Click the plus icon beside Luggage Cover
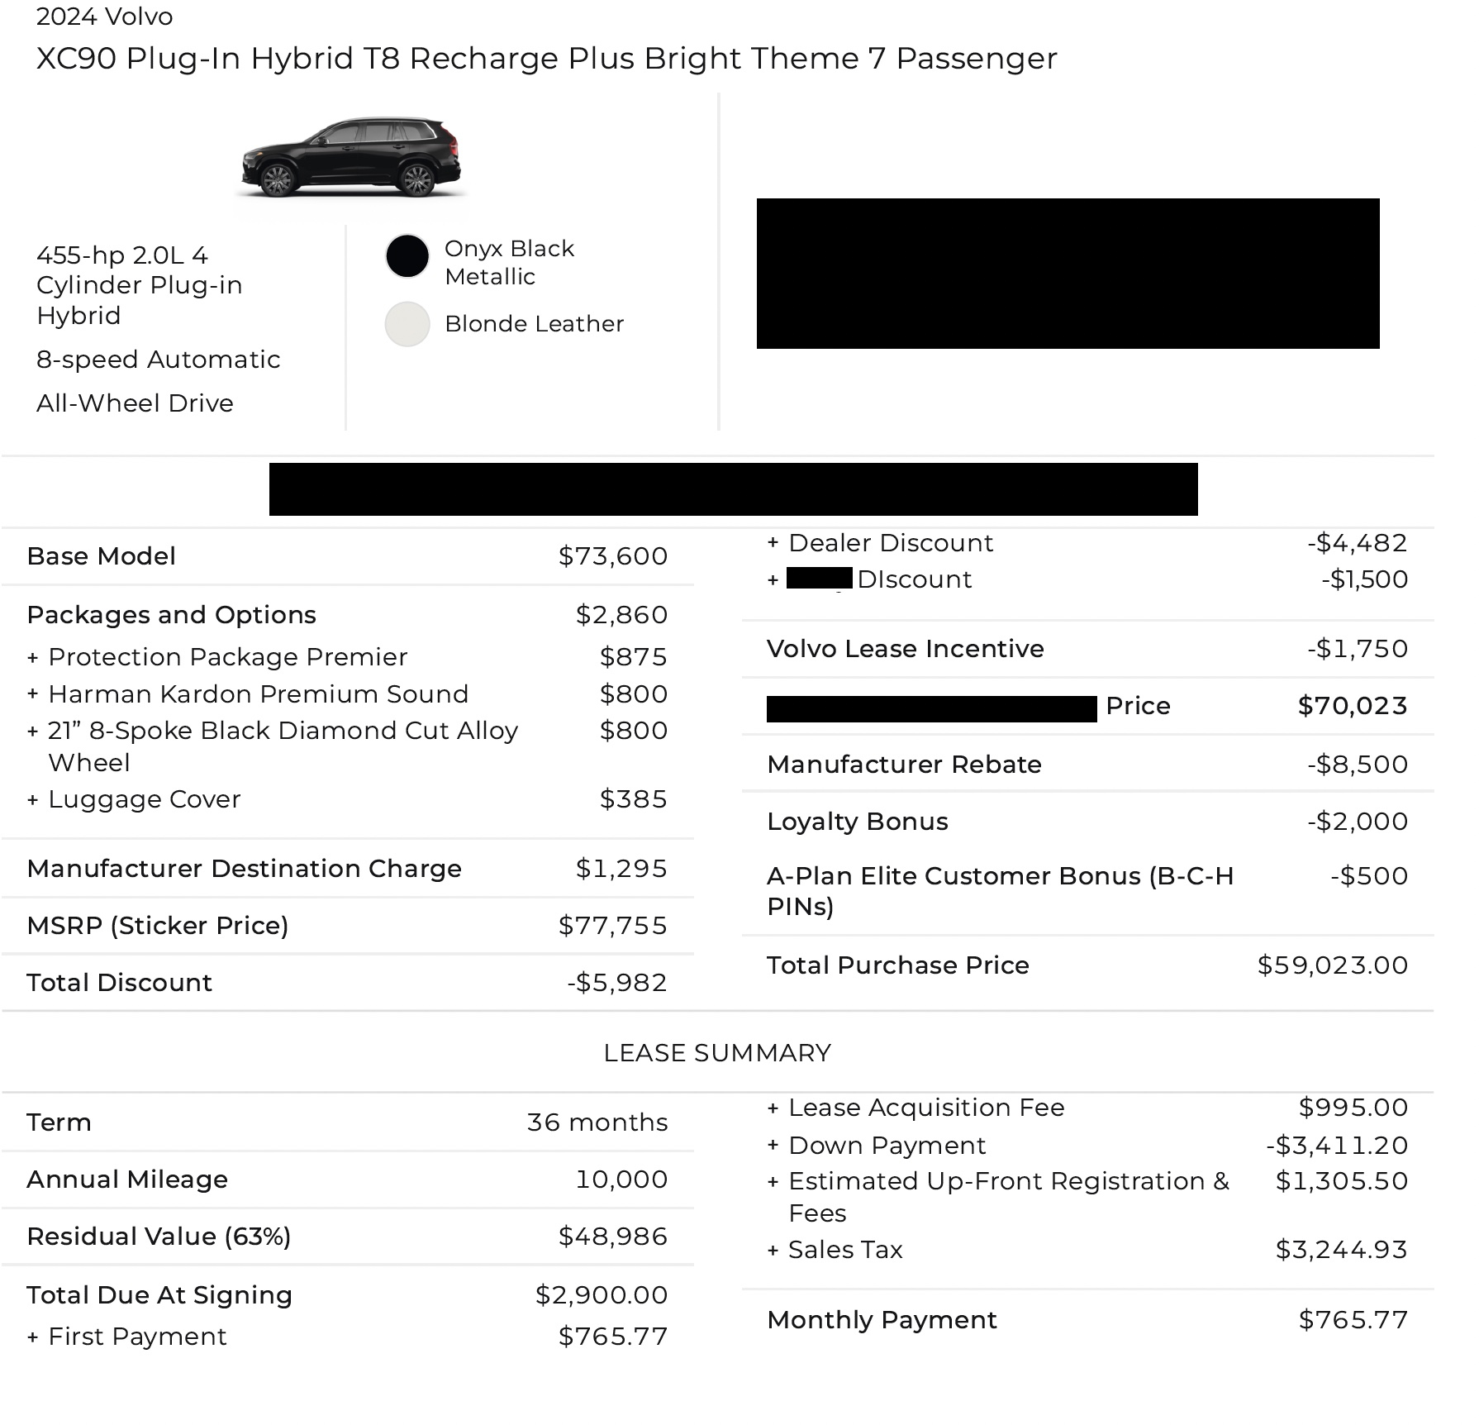The height and width of the screenshot is (1425, 1479). (33, 800)
